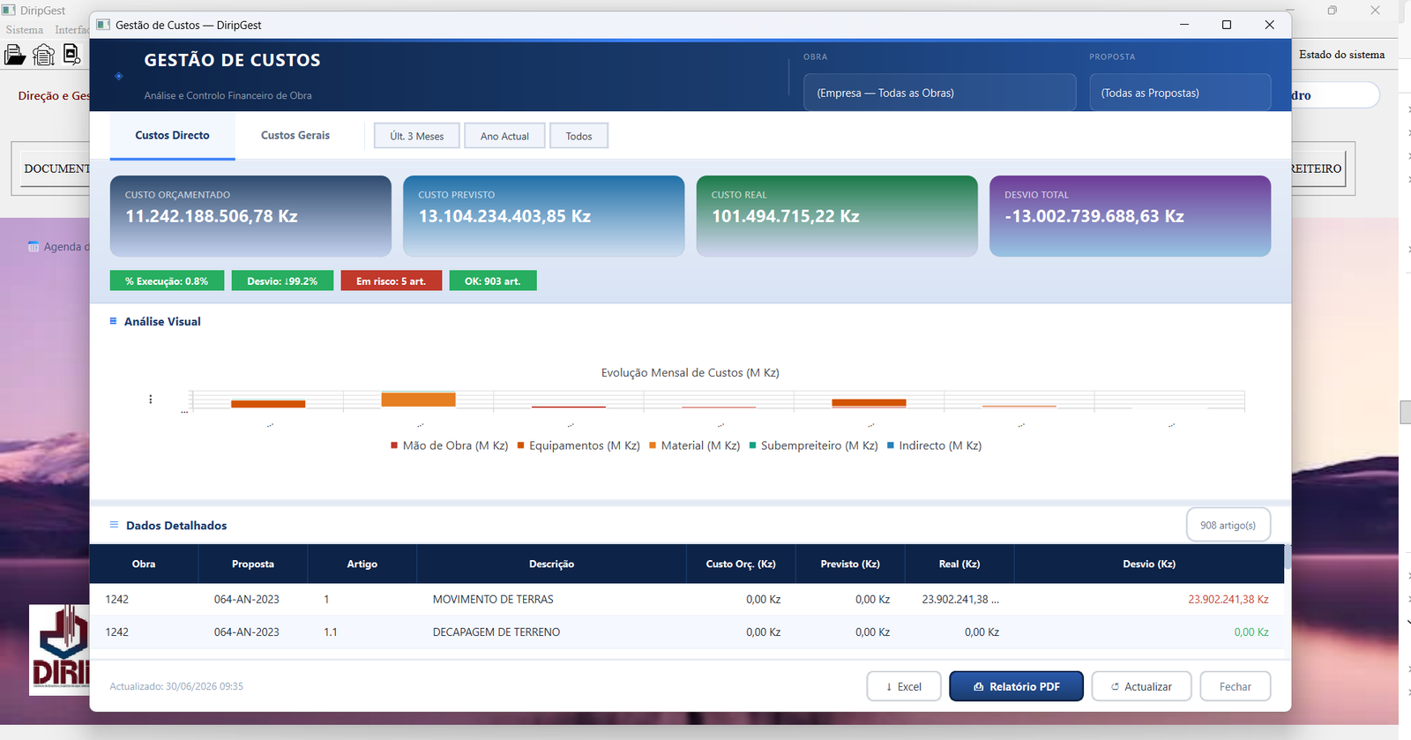Open the Proposta selection dropdown
This screenshot has height=740, width=1411.
click(1180, 93)
